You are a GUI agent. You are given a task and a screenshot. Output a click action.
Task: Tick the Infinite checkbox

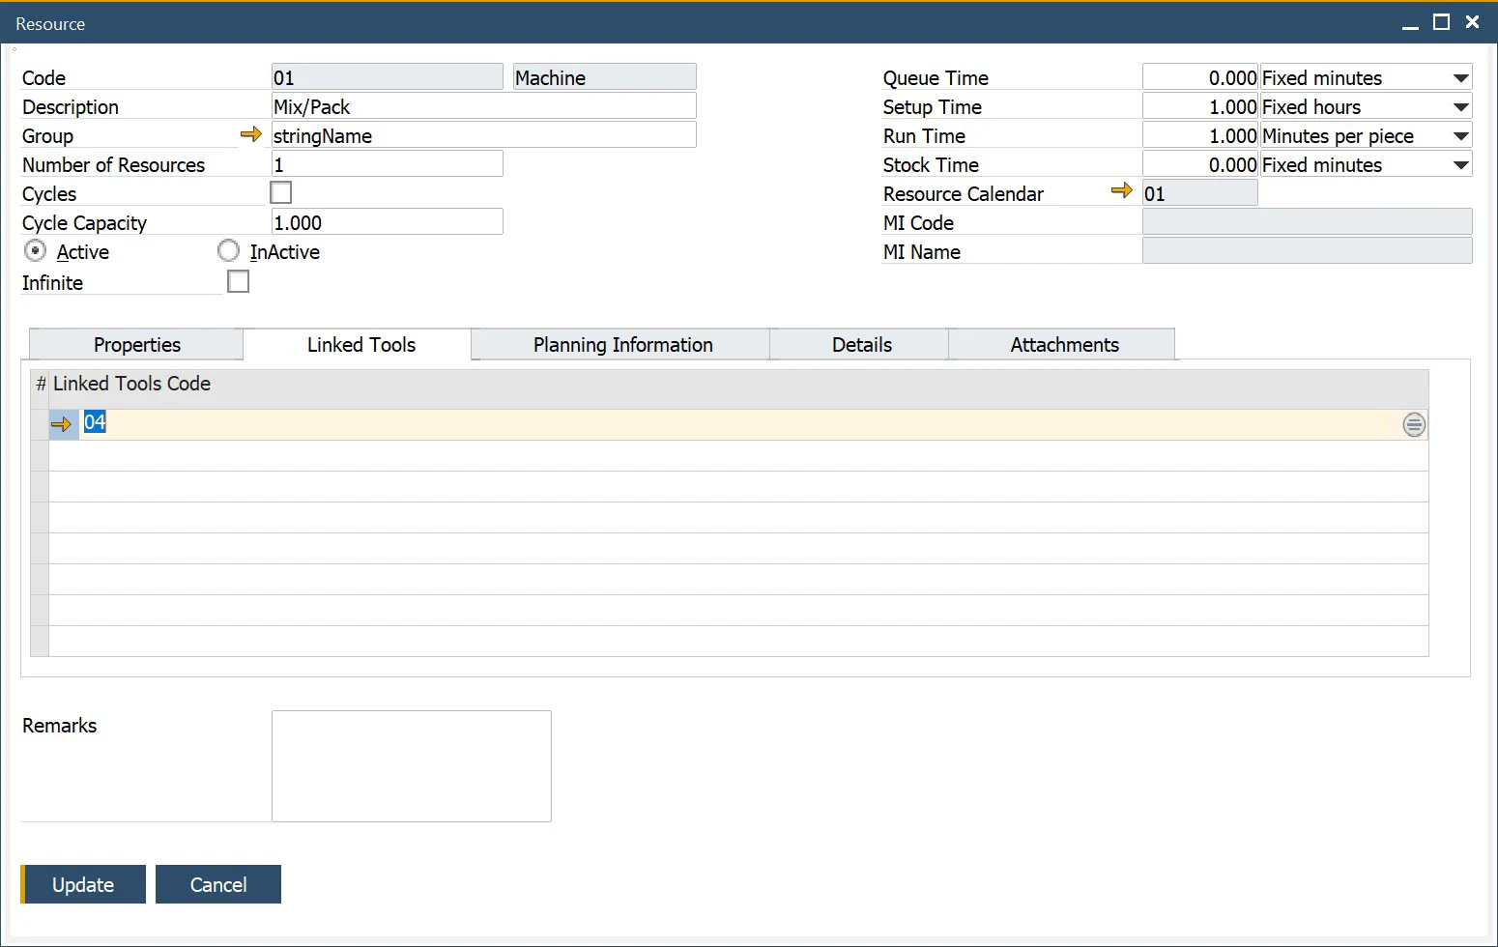pyautogui.click(x=238, y=281)
